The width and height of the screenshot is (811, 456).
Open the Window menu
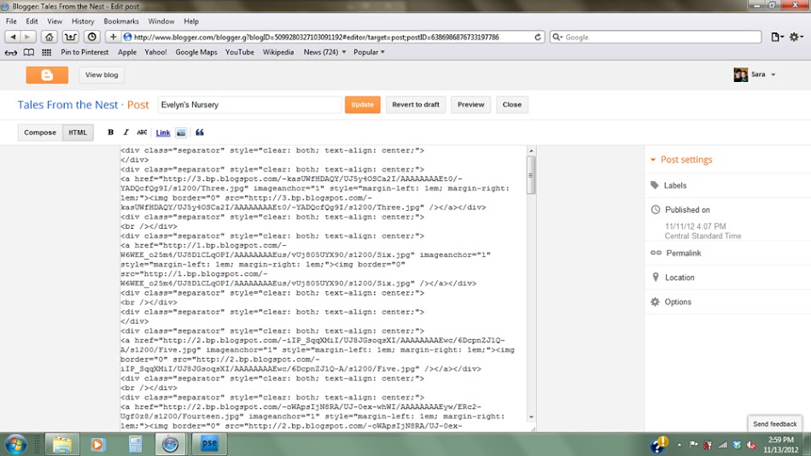pos(160,21)
